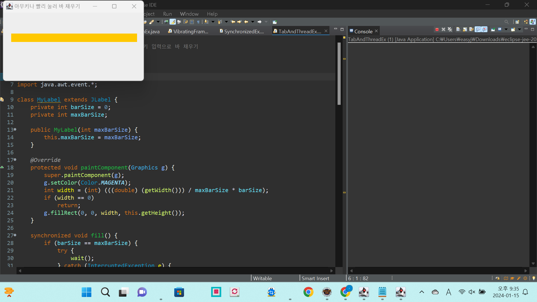The image size is (537, 302).
Task: Open the Display Selected Console dropdown arrow
Action: point(506,29)
